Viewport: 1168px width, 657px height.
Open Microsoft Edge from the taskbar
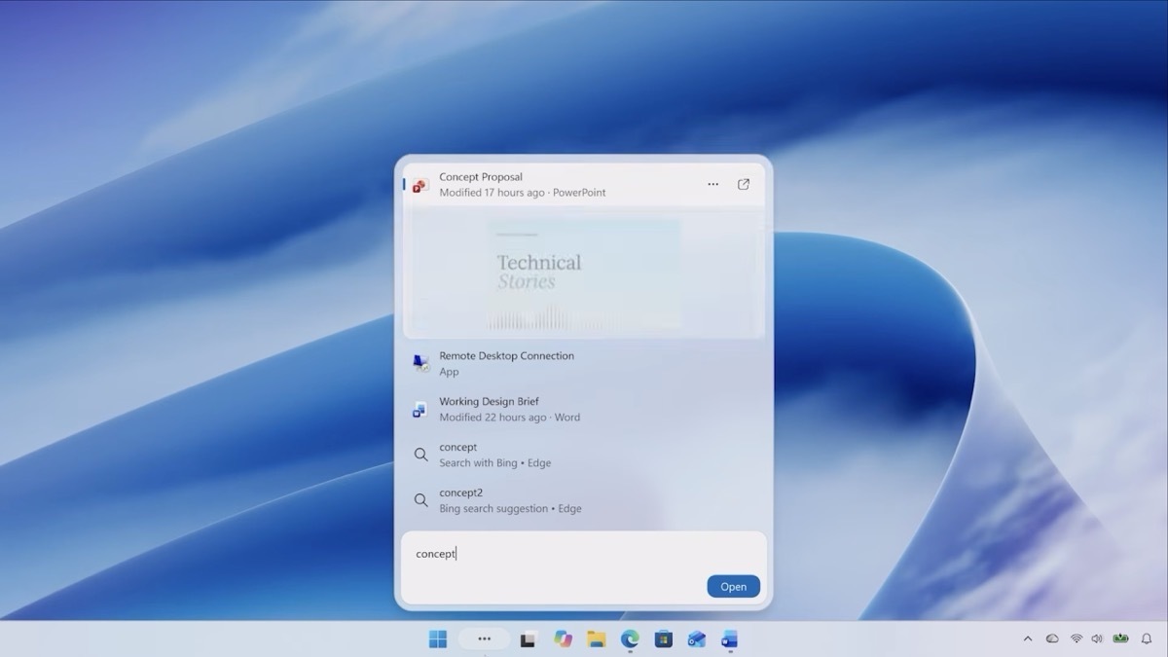tap(630, 639)
